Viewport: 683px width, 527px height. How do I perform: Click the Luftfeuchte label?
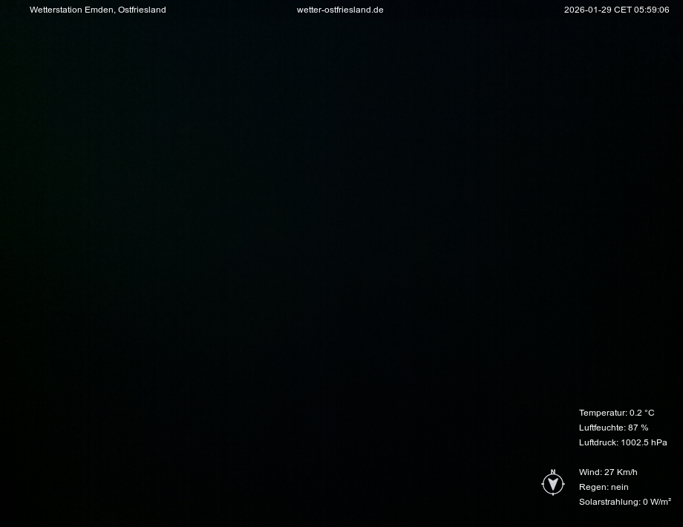[601, 428]
